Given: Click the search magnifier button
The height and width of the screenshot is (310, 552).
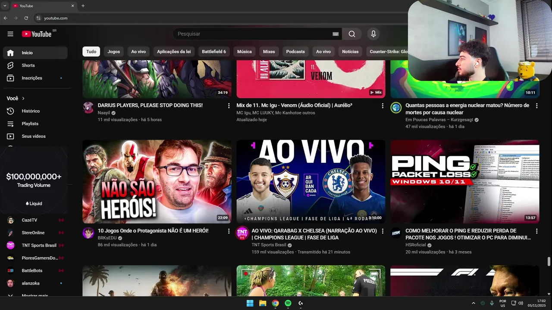Looking at the screenshot, I should coord(352,34).
